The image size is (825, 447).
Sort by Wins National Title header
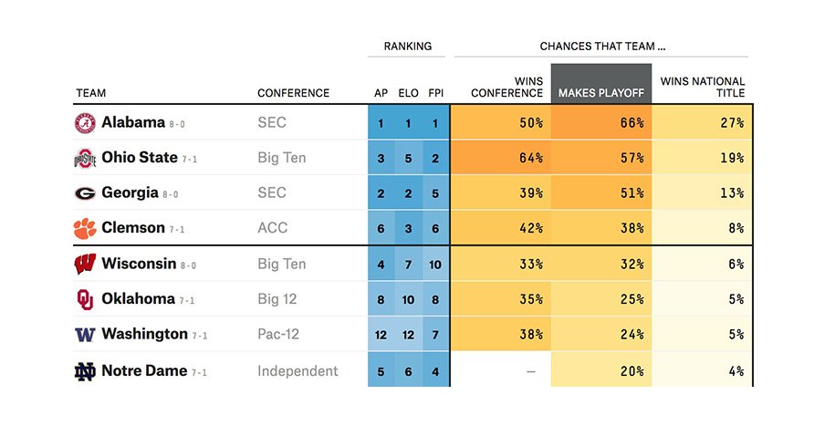tap(702, 88)
